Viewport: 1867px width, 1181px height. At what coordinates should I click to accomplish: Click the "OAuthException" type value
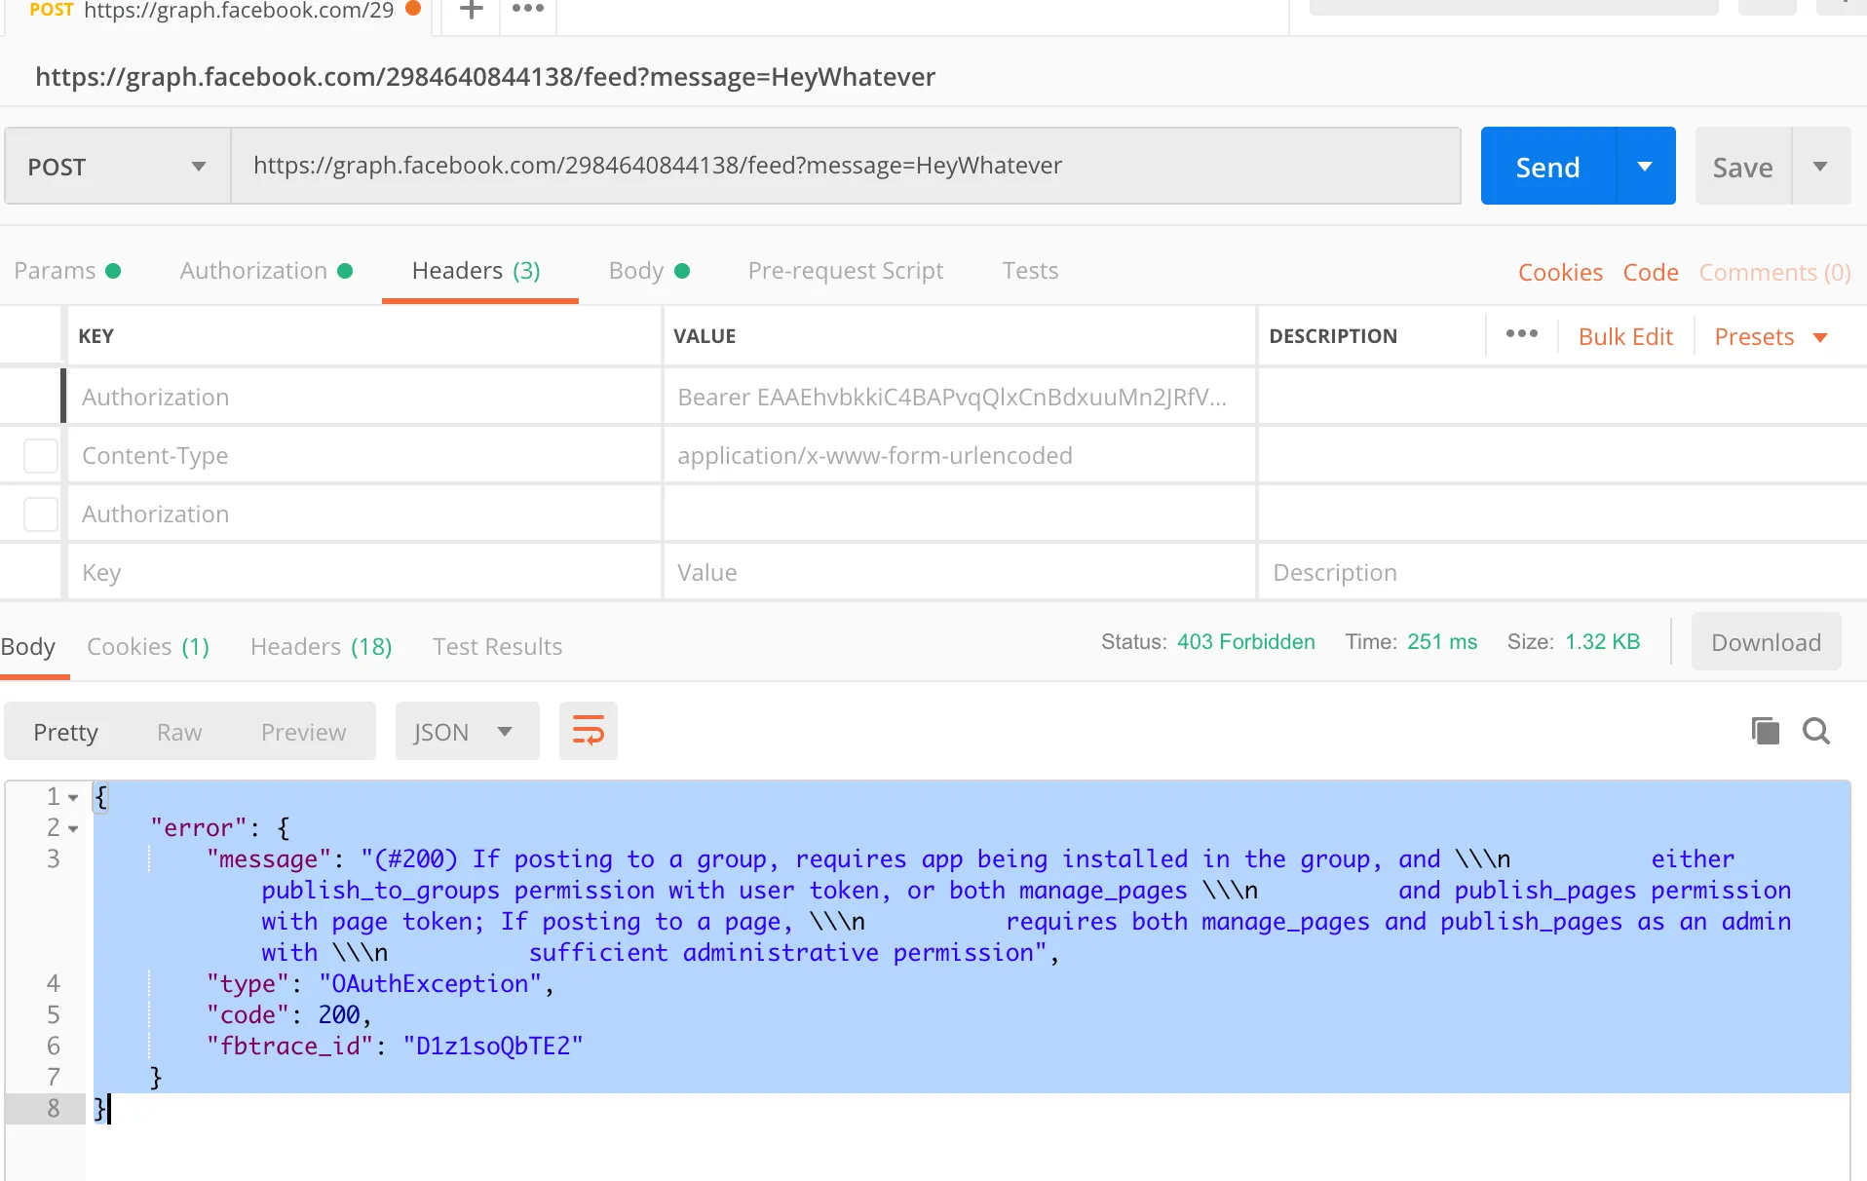click(x=430, y=984)
